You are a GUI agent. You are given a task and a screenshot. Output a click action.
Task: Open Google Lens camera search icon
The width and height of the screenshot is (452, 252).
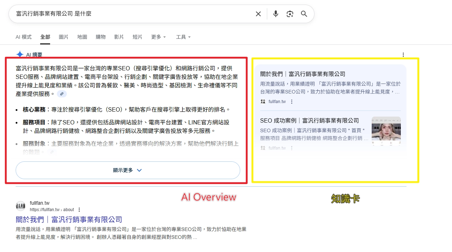290,14
